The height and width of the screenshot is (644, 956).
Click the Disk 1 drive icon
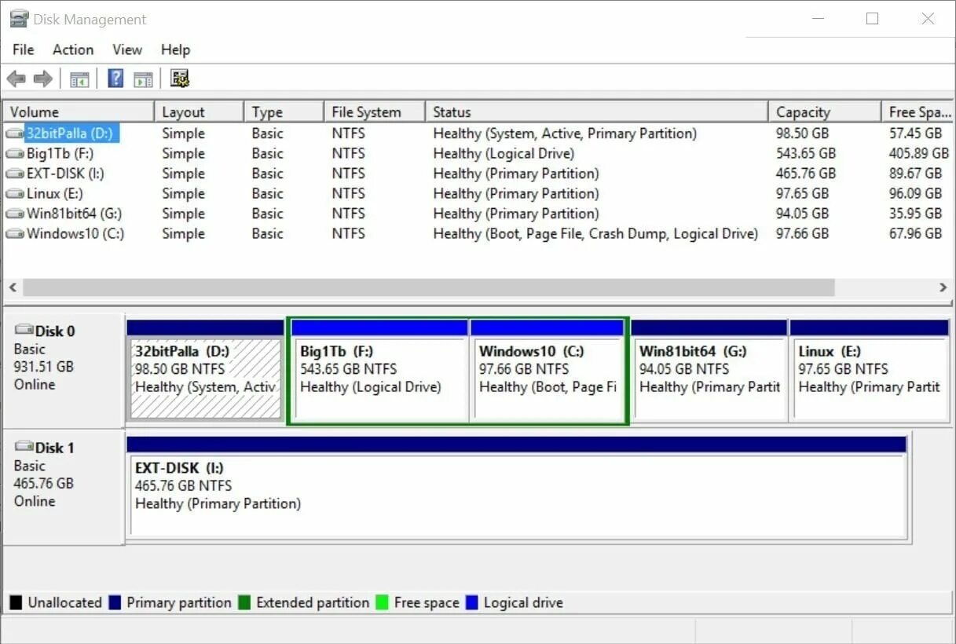tap(24, 447)
